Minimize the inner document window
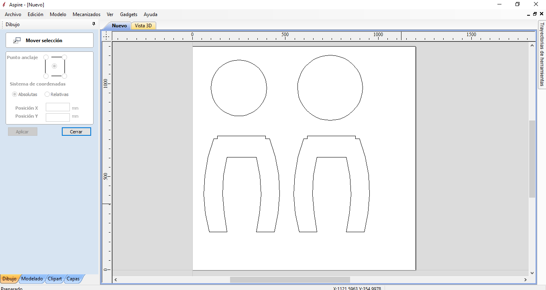The image size is (546, 290). click(x=528, y=14)
